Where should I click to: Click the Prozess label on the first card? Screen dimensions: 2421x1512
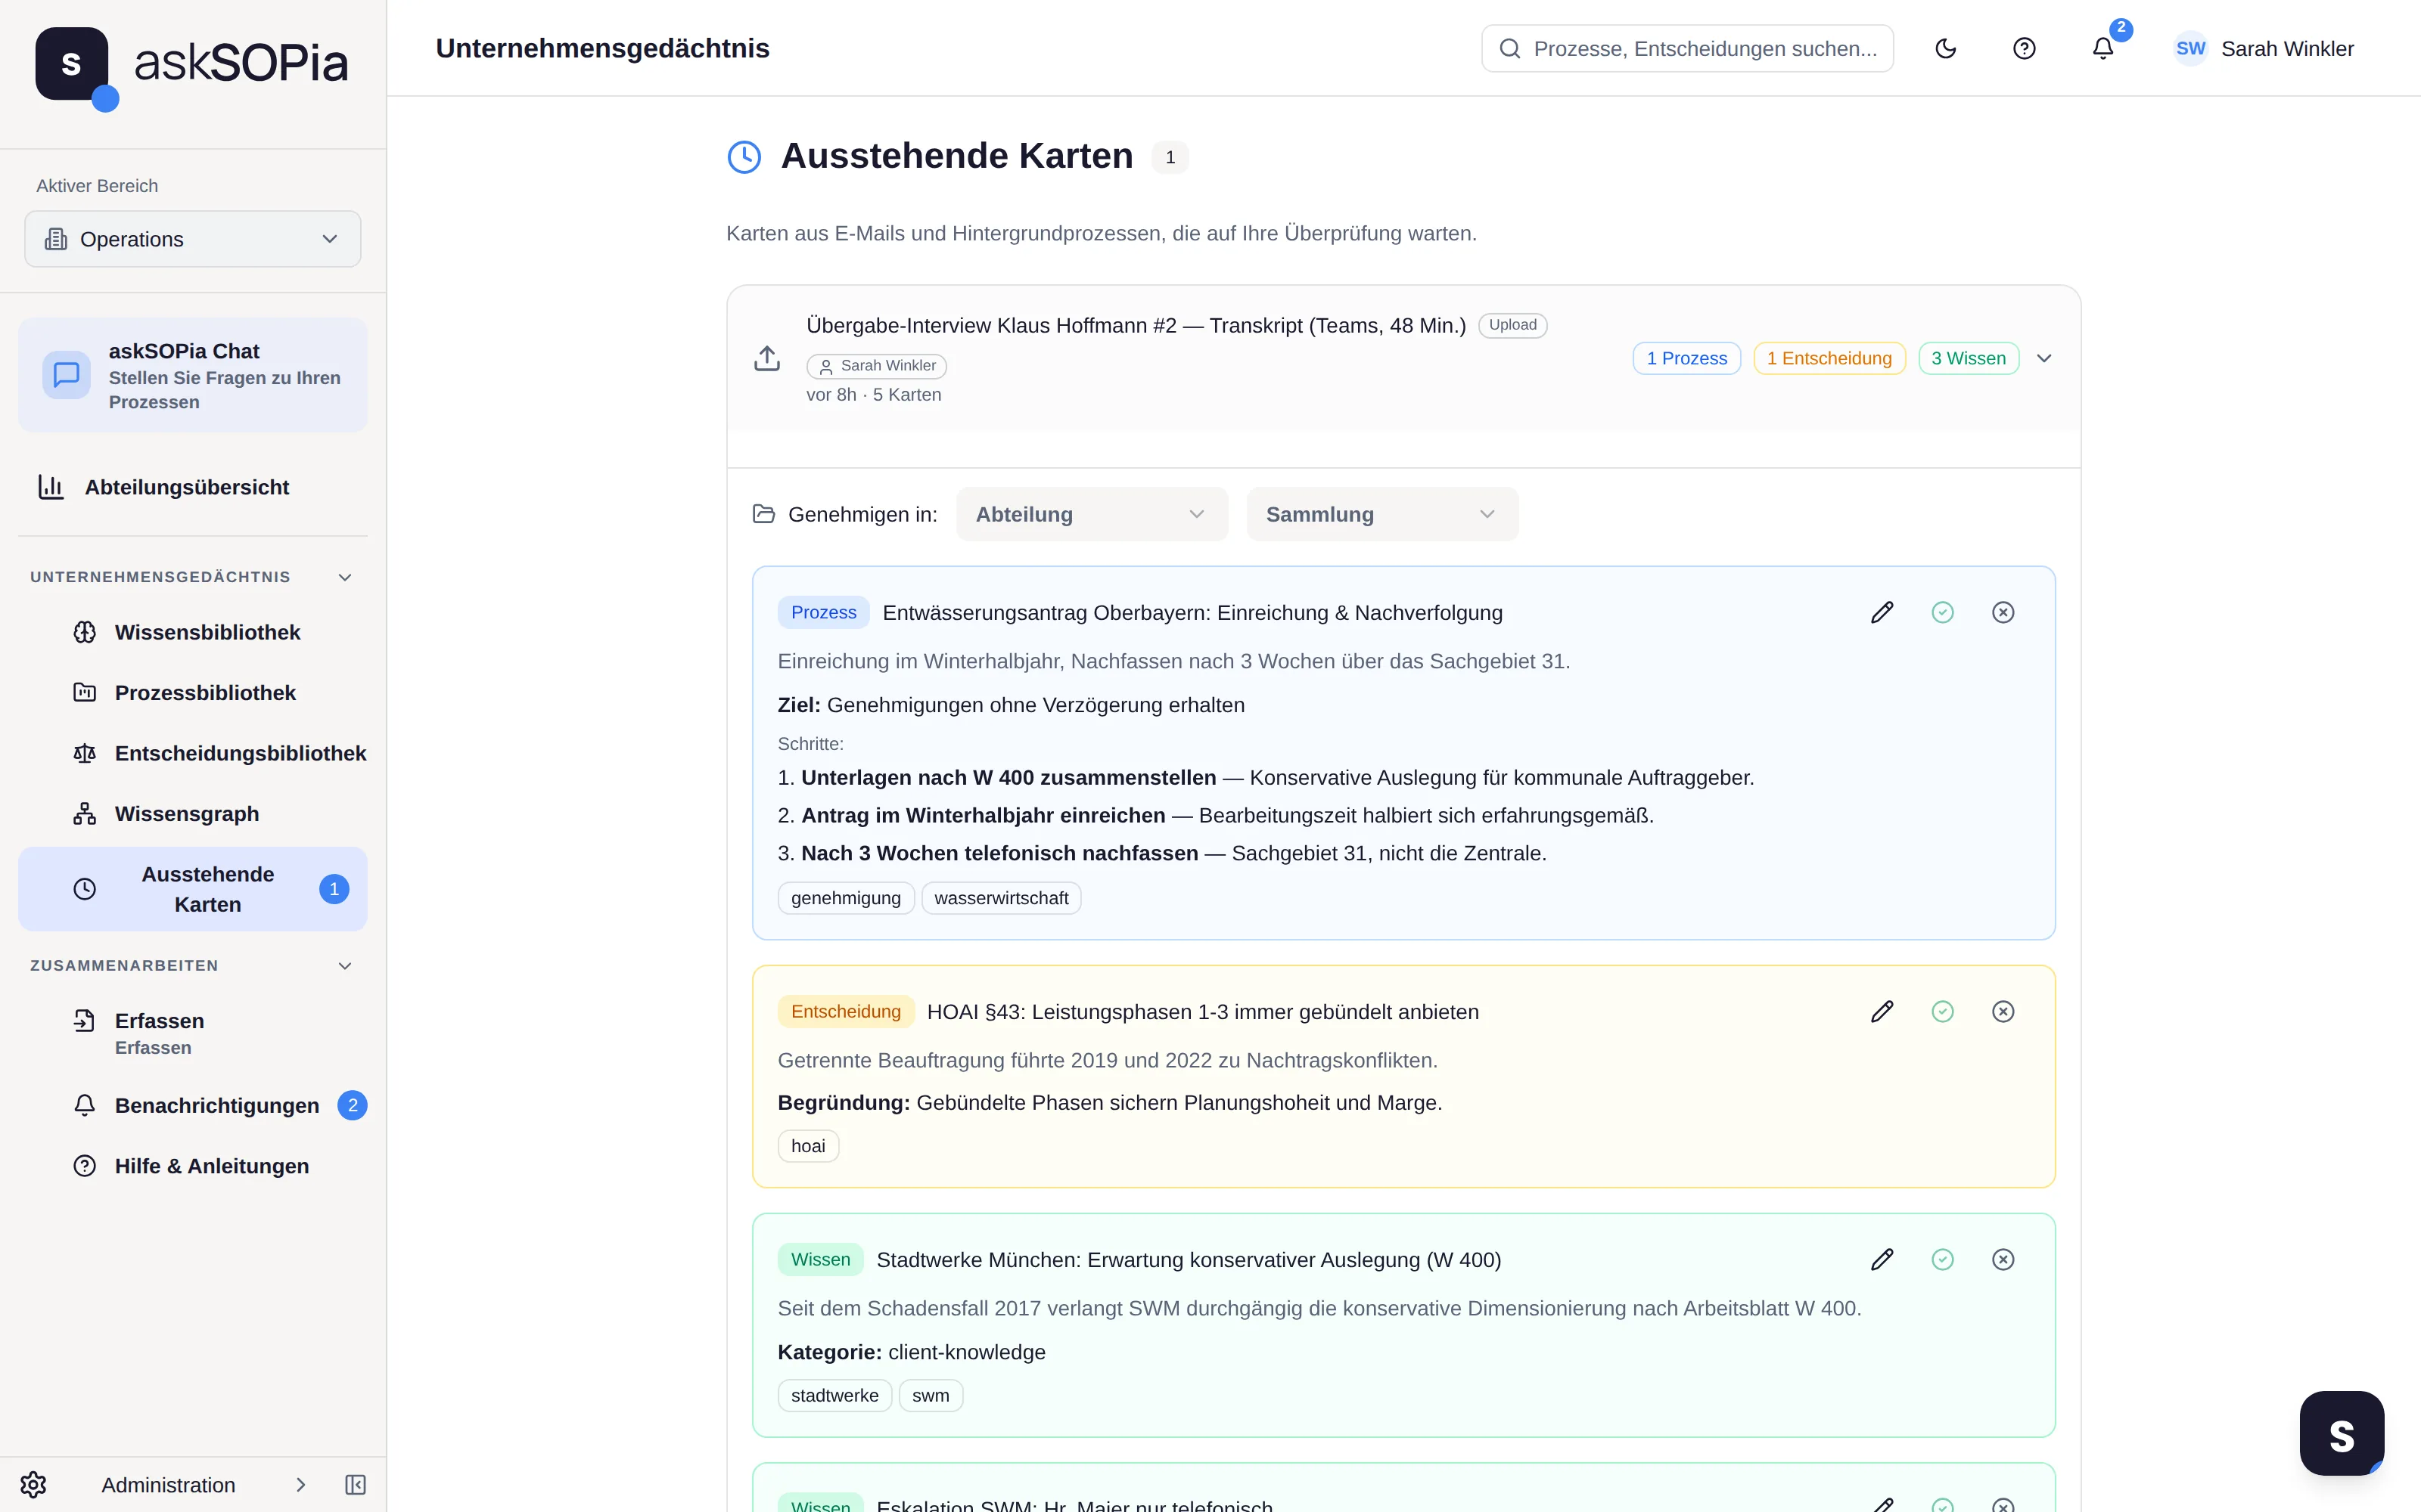click(823, 612)
